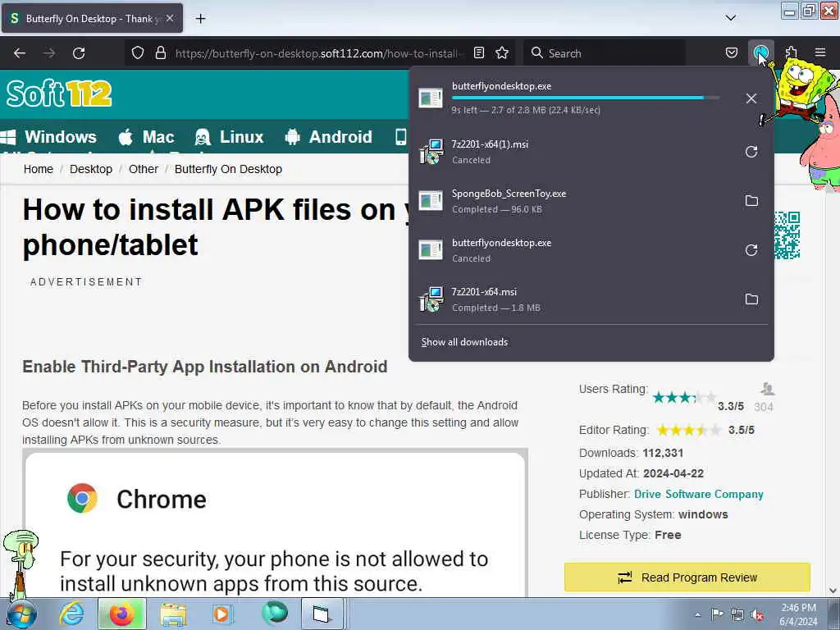Image resolution: width=840 pixels, height=630 pixels.
Task: Show hidden system tray icons
Action: (697, 615)
